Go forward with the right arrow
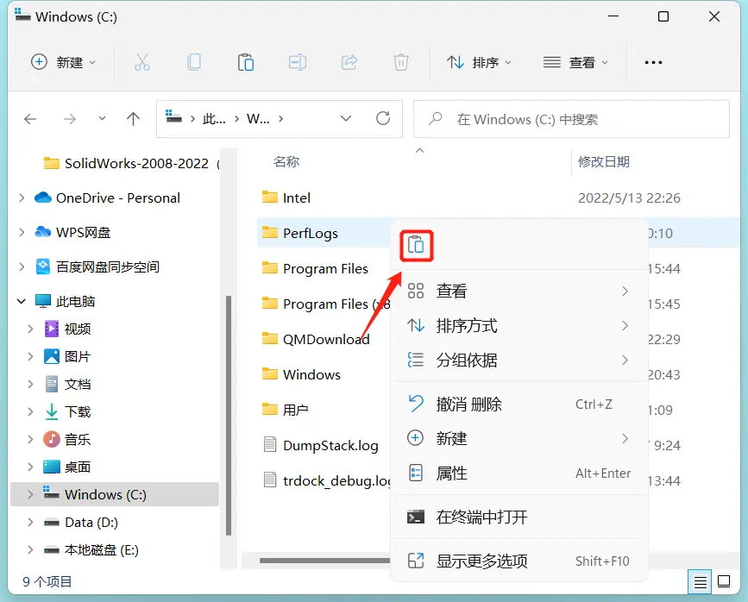The height and width of the screenshot is (602, 748). click(70, 119)
